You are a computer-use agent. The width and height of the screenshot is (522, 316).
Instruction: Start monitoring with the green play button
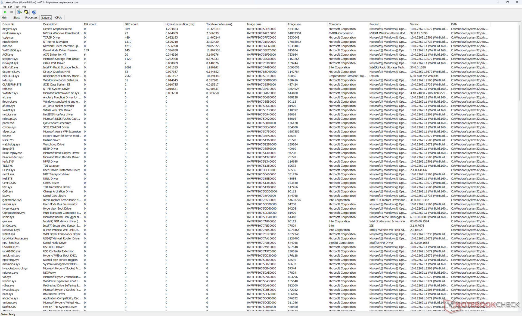tap(5, 12)
